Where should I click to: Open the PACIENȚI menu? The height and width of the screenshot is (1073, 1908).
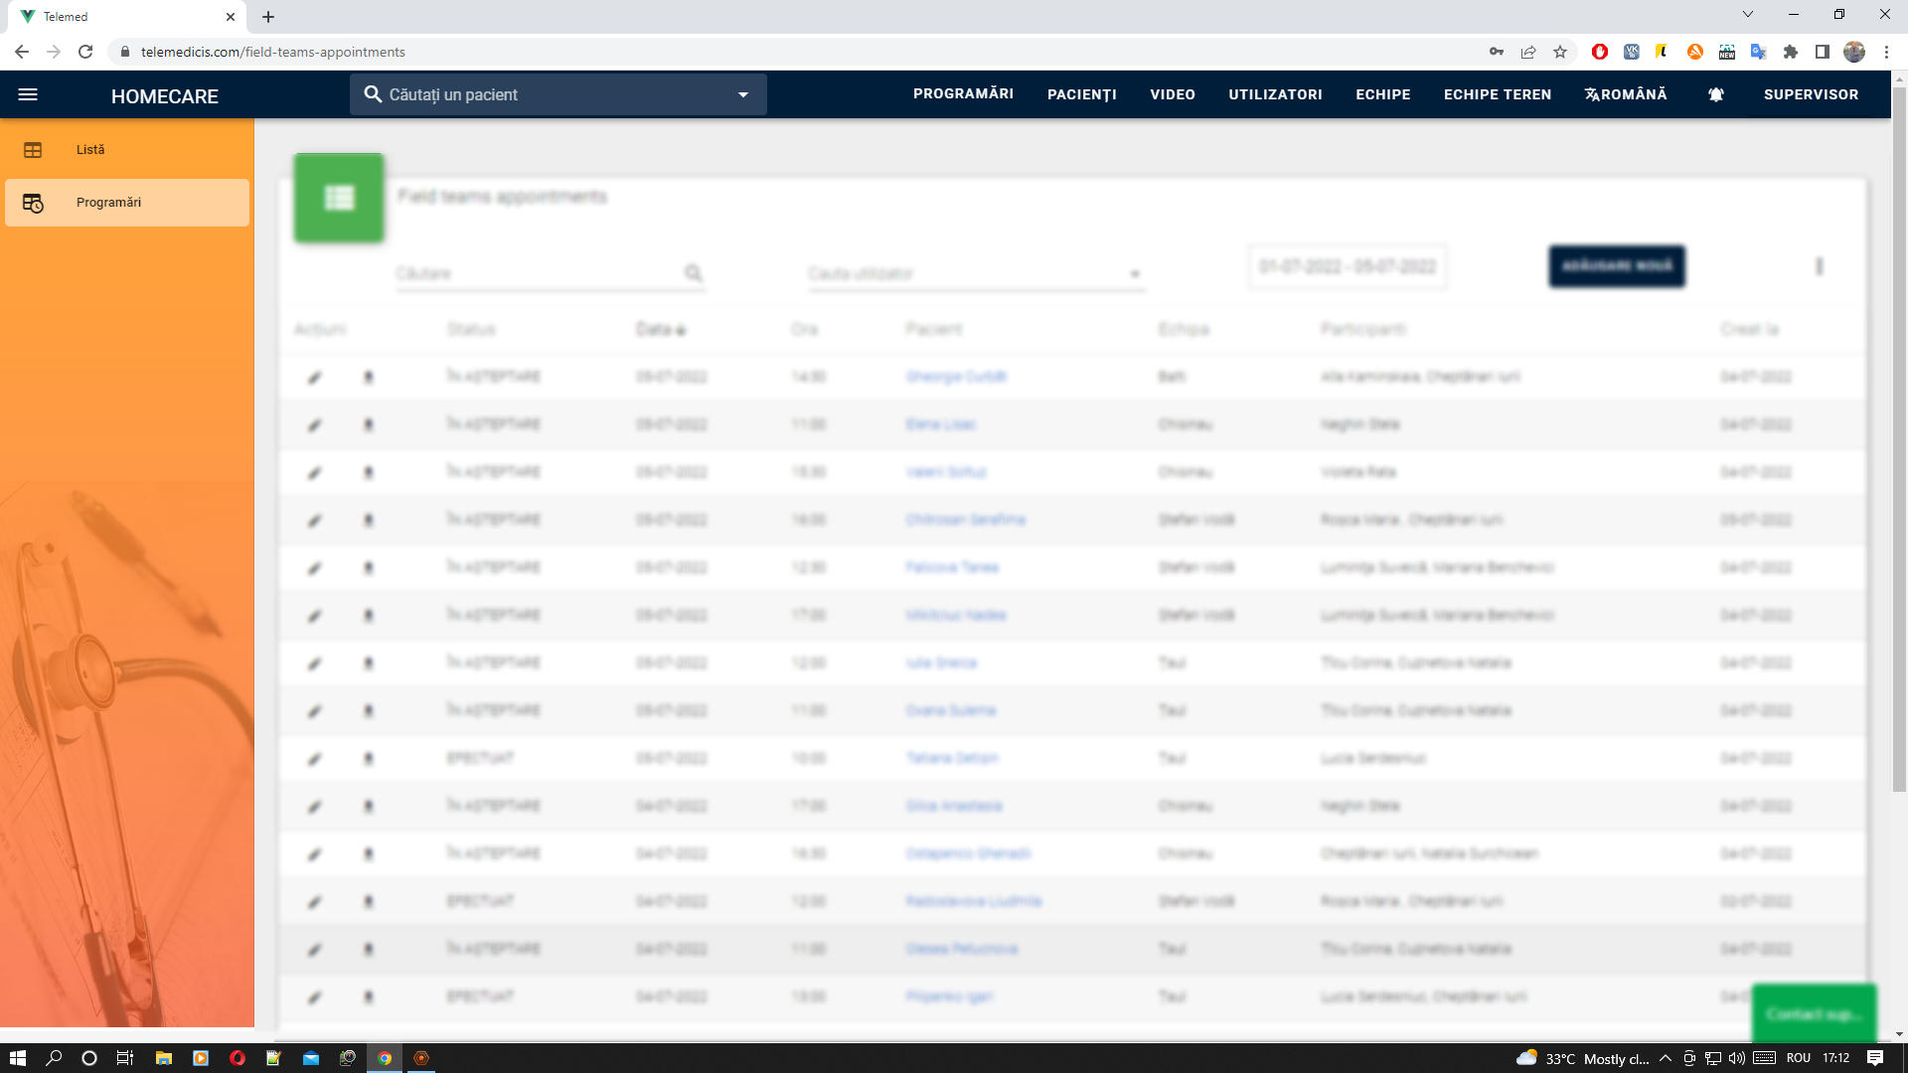[1082, 94]
